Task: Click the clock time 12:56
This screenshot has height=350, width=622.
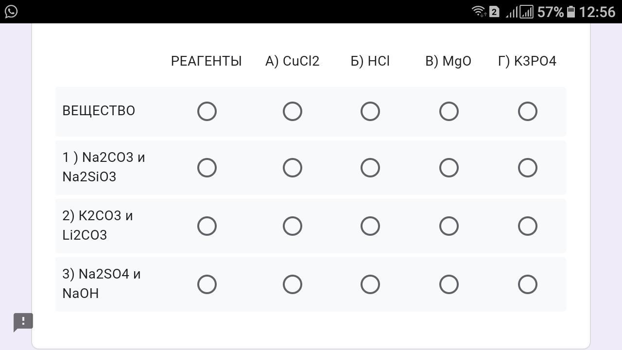Action: (597, 12)
